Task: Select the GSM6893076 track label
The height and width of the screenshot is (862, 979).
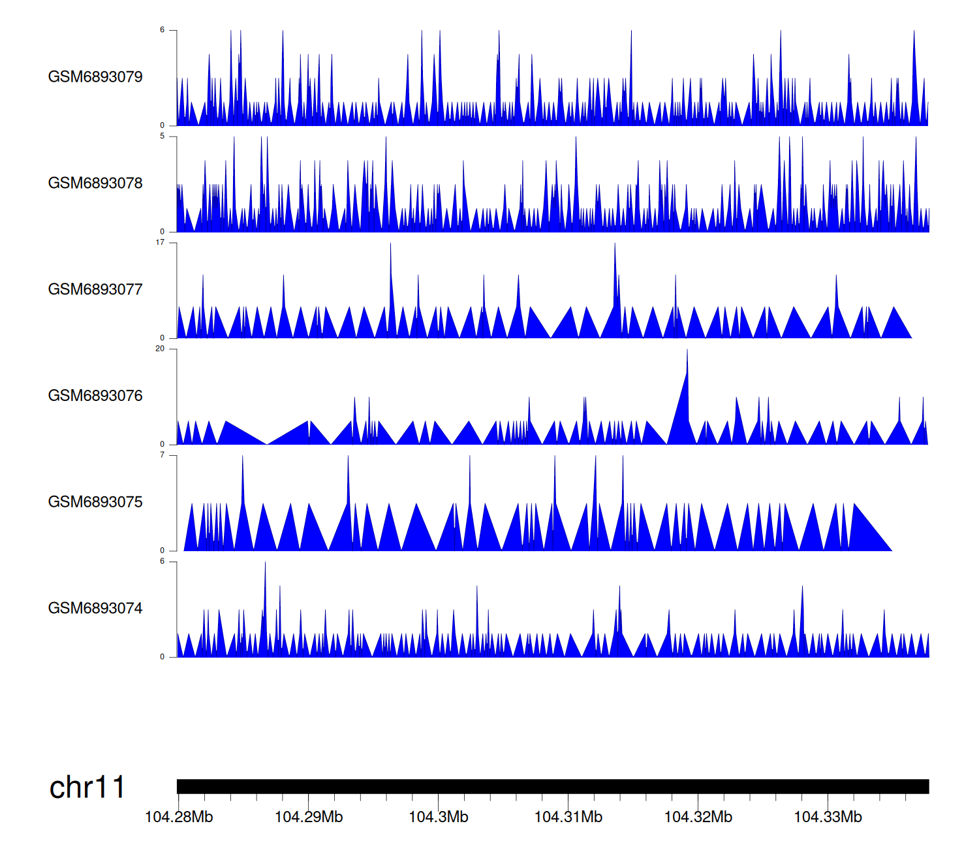Action: (x=95, y=396)
